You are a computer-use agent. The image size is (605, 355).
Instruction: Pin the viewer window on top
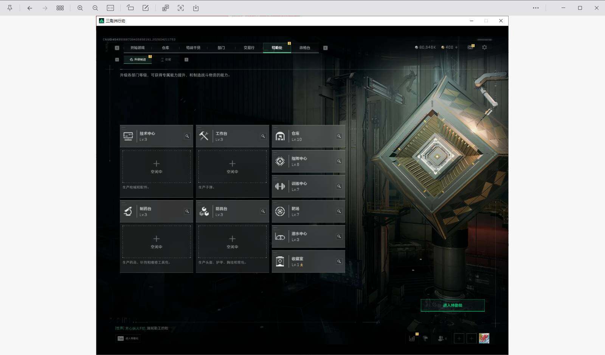[10, 8]
